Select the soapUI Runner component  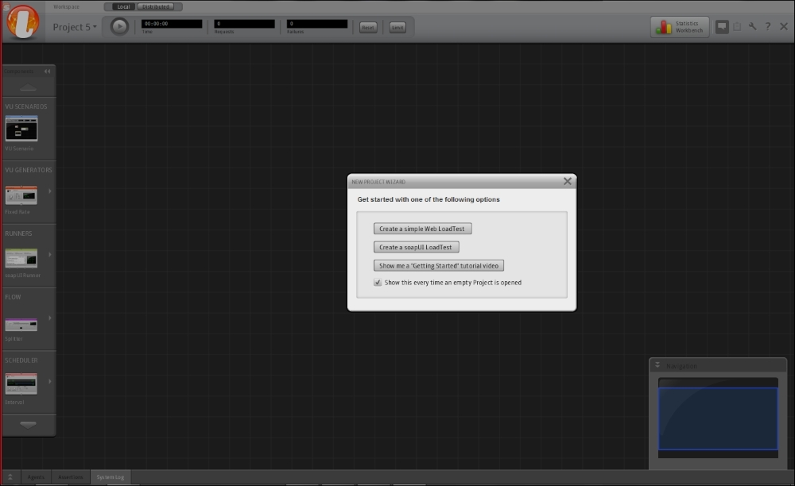coord(21,258)
